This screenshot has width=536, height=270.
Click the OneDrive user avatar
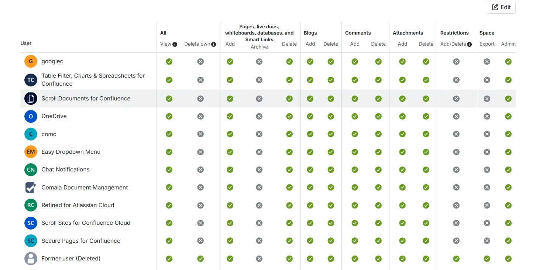click(x=31, y=116)
